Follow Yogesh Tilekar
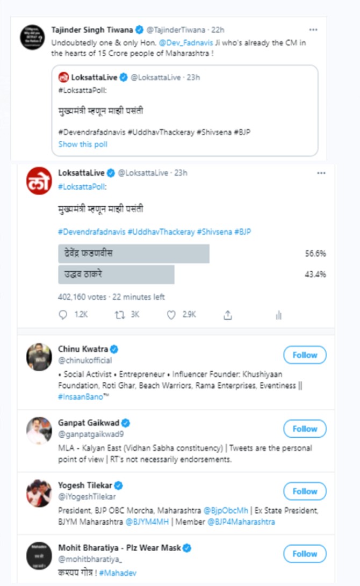This screenshot has height=586, width=360. [x=305, y=491]
